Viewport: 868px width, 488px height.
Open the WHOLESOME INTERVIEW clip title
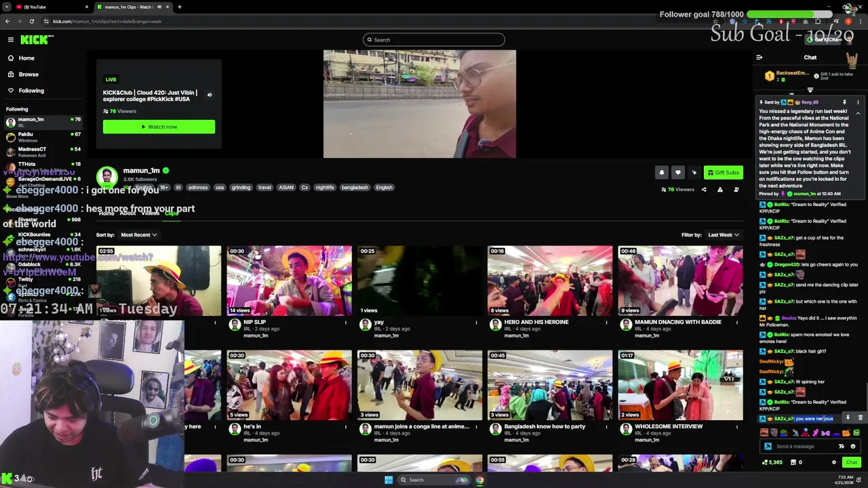coord(669,426)
